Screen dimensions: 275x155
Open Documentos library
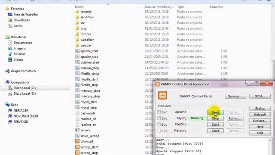tap(23, 43)
